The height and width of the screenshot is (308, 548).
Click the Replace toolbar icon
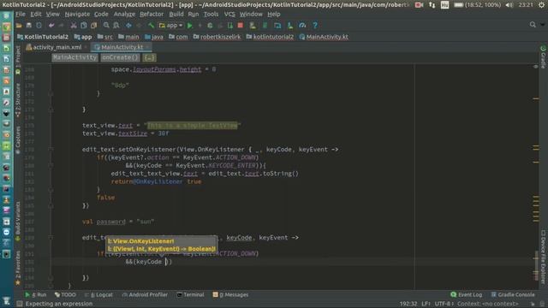pyautogui.click(x=116, y=26)
